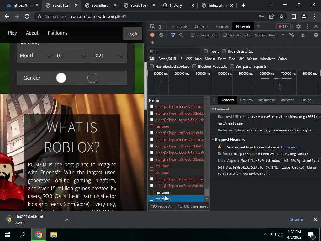Image resolution: width=321 pixels, height=241 pixels.
Task: Show hidden system tray icons
Action: (265, 235)
